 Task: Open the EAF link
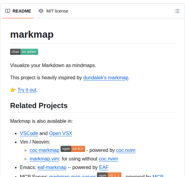coord(104,168)
